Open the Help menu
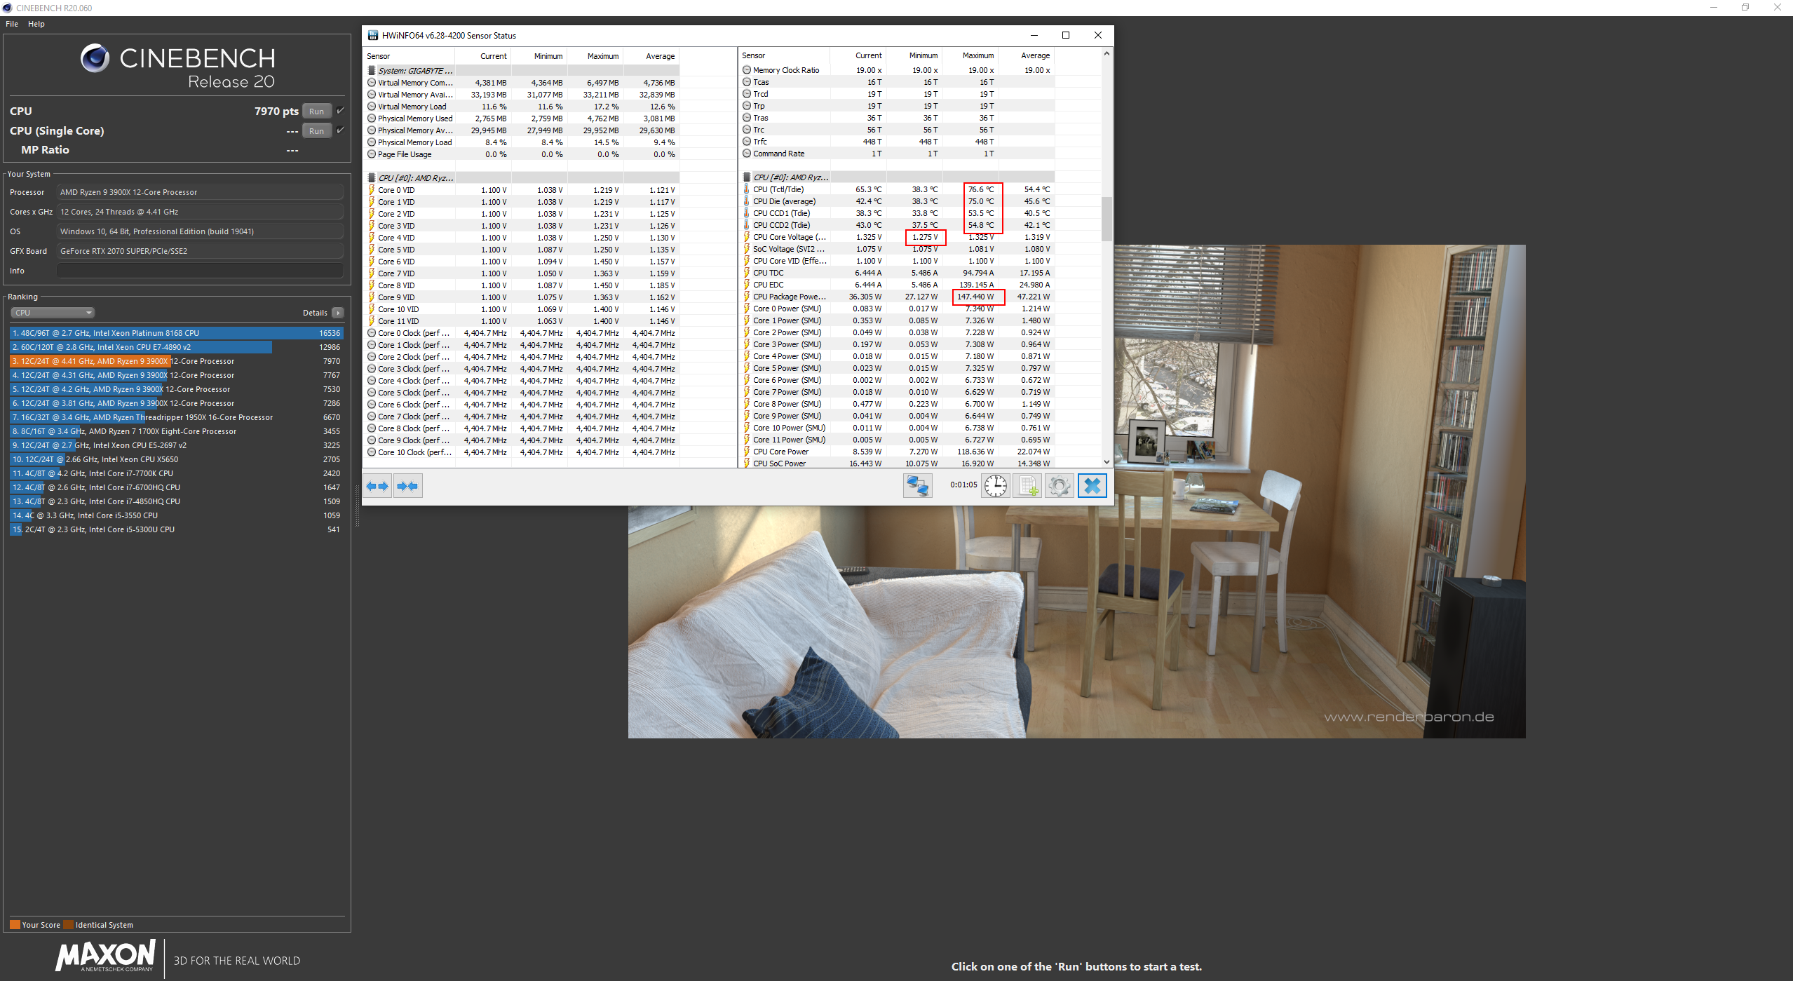Screen dimensions: 1793x981 tap(36, 24)
